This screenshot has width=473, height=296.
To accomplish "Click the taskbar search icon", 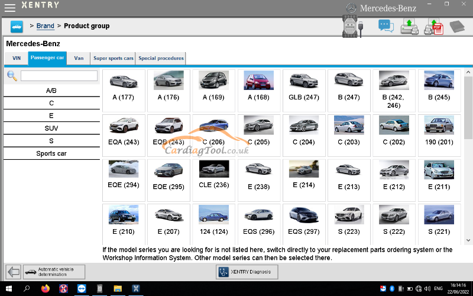I will 27,288.
